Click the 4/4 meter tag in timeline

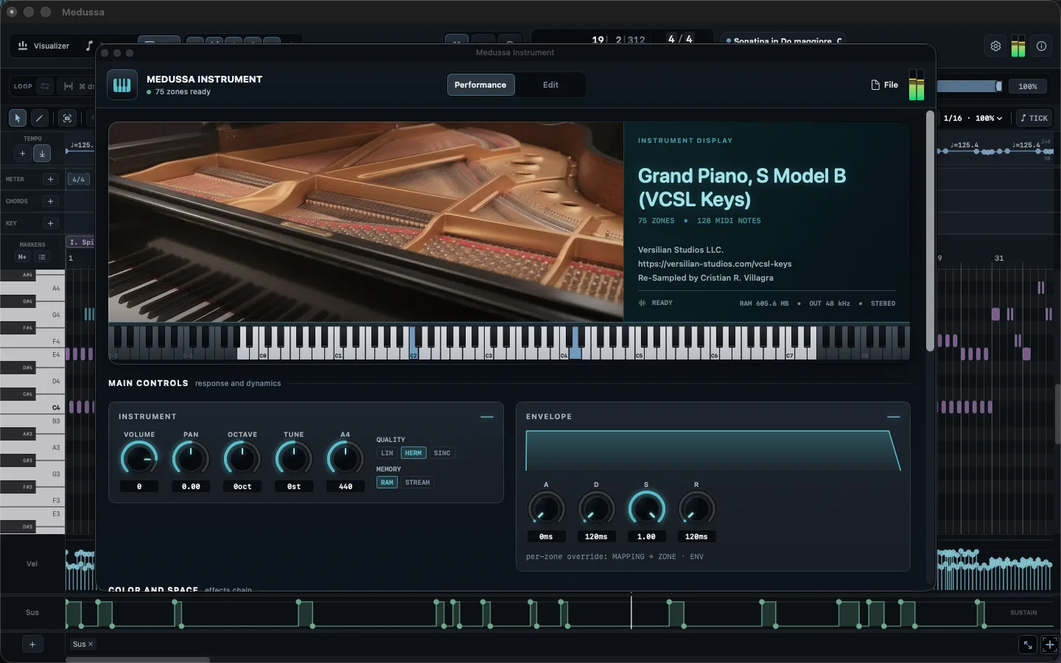(x=78, y=179)
